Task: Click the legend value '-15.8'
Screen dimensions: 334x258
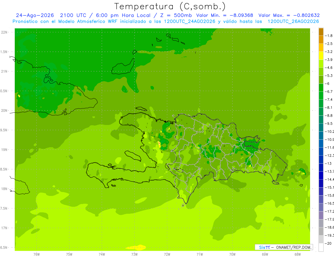Action: [x=329, y=195]
